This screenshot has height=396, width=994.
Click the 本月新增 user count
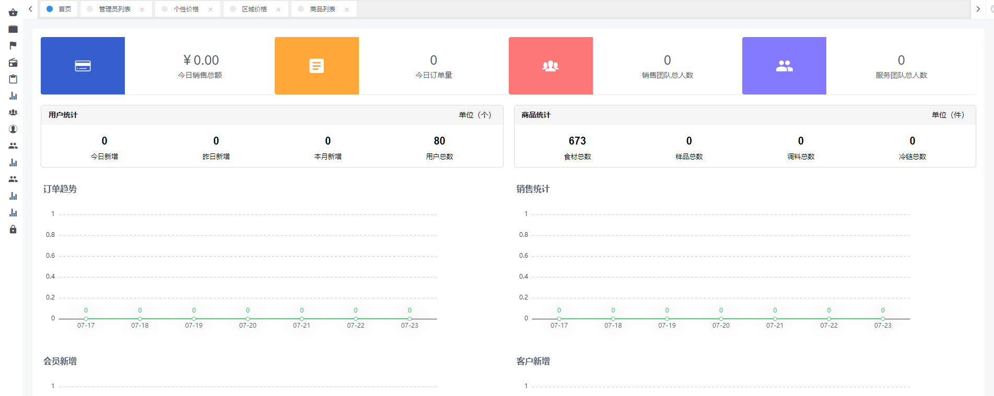[x=328, y=141]
